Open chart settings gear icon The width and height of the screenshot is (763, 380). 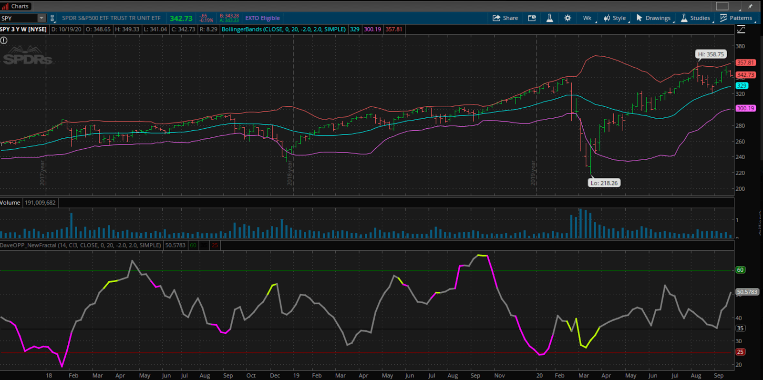pyautogui.click(x=567, y=18)
